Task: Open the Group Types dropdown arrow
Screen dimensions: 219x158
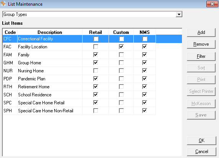Action: [179, 14]
